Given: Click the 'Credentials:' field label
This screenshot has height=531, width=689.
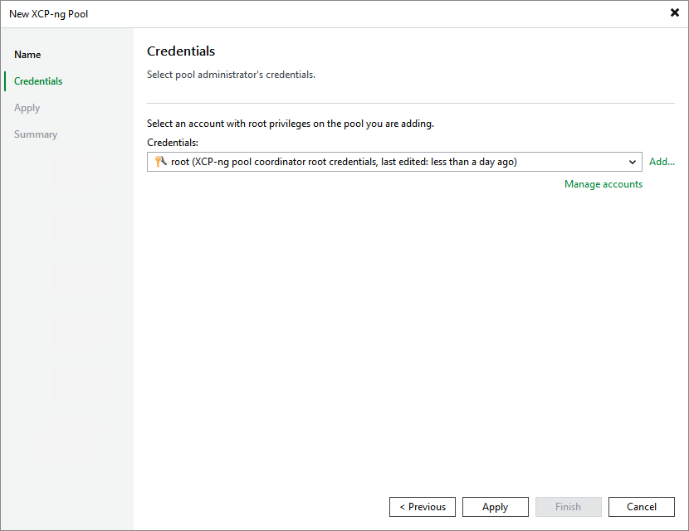Looking at the screenshot, I should tap(173, 143).
